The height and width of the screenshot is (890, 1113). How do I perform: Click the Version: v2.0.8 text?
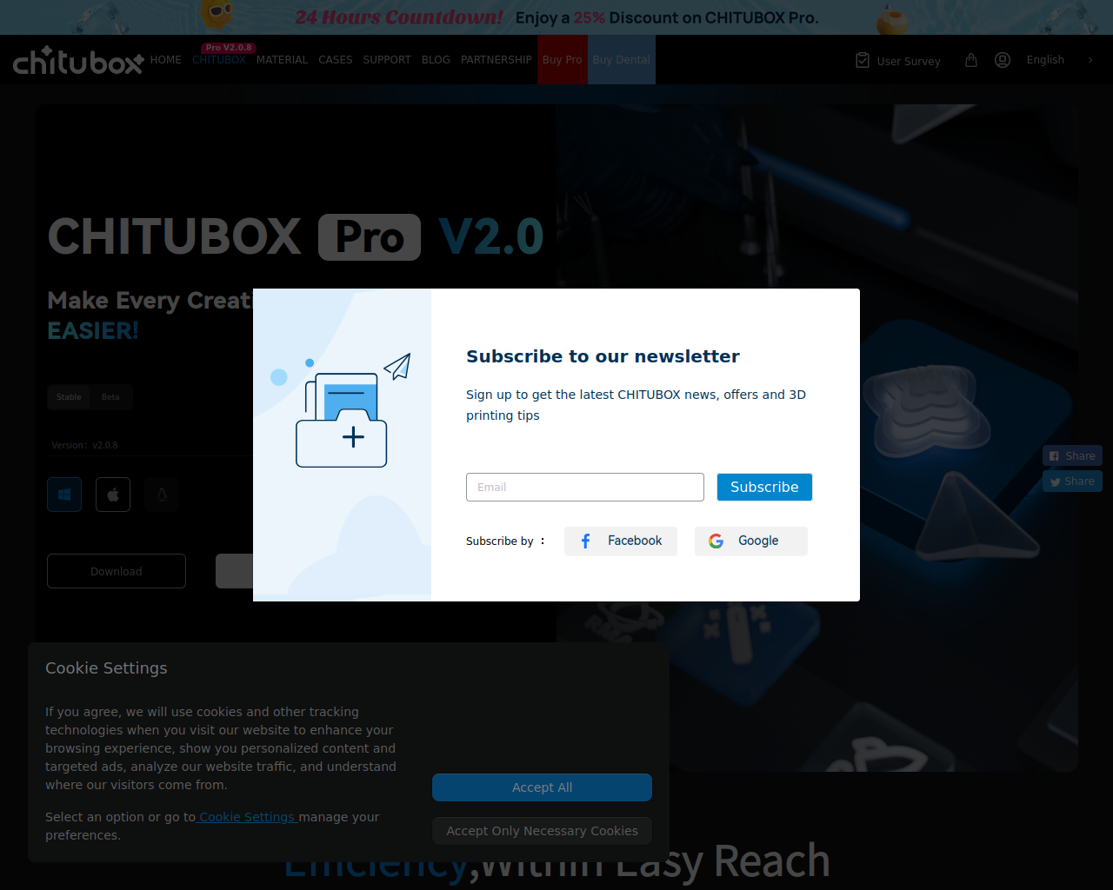click(85, 445)
